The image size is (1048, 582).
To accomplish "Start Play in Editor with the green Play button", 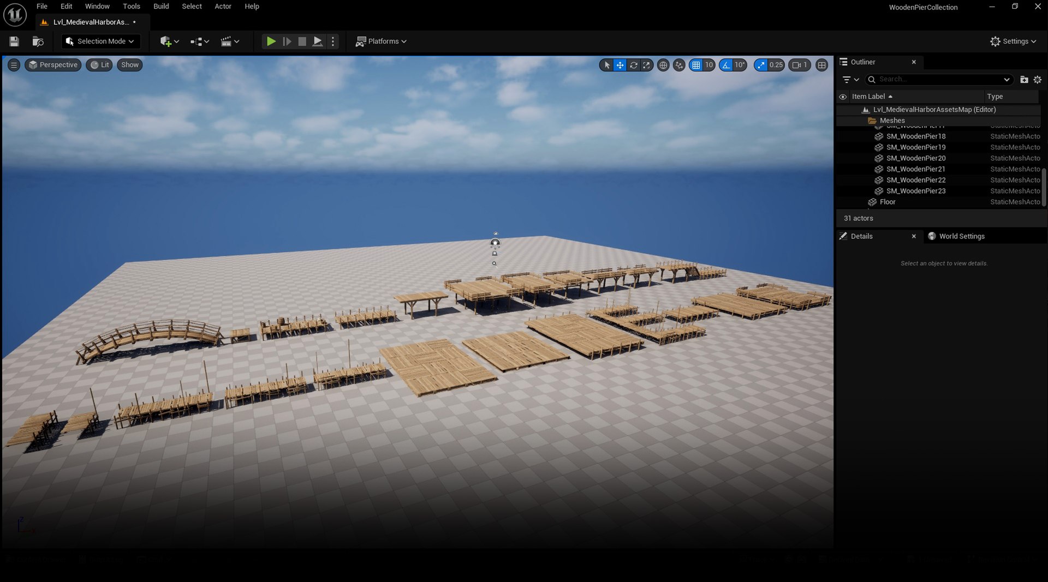I will 271,41.
